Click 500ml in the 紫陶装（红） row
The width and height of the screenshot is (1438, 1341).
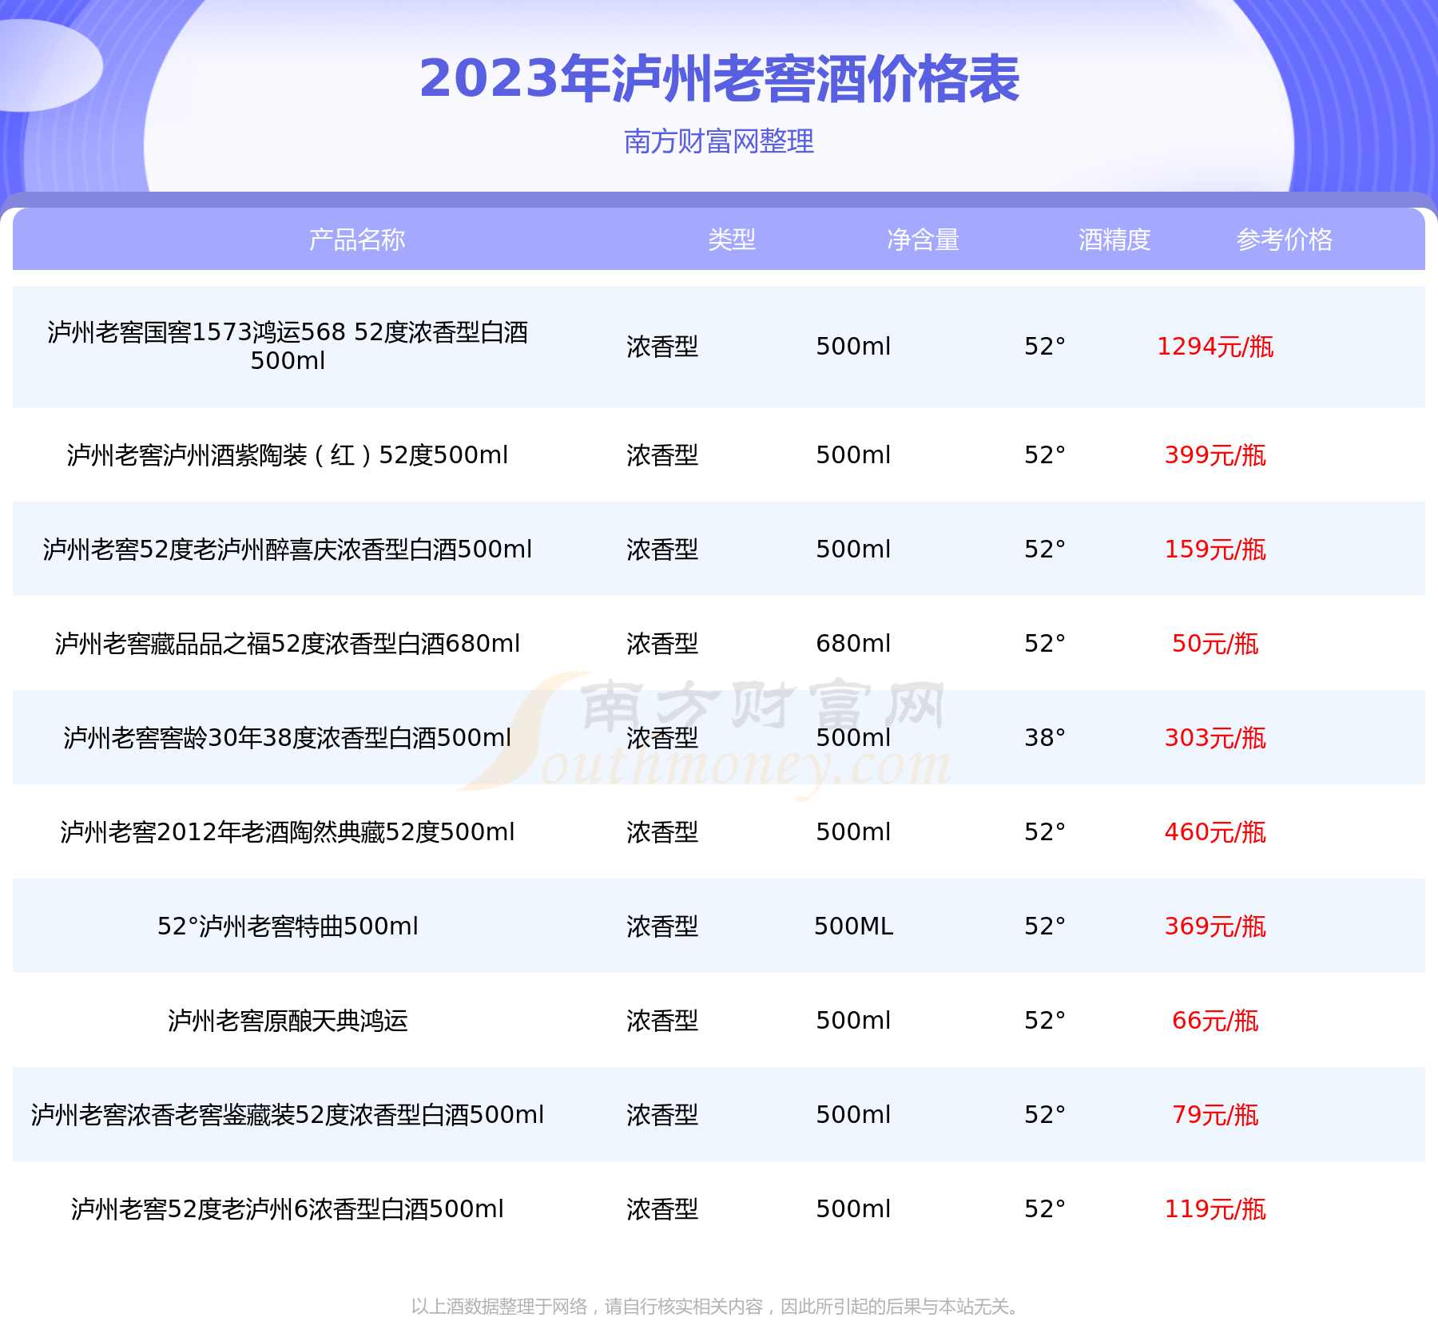click(x=853, y=455)
